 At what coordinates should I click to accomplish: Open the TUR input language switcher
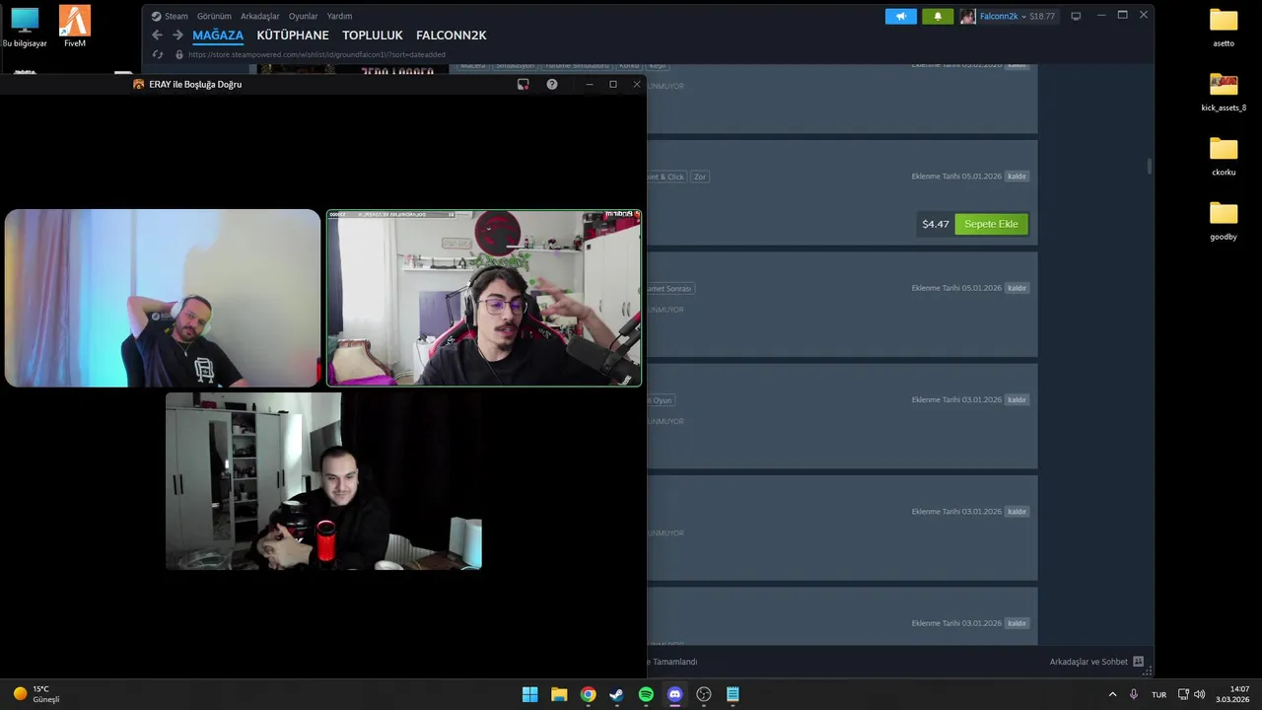coord(1158,694)
